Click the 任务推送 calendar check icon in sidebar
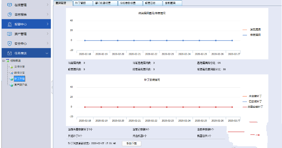Viewport: 282px width, 148px height. pos(9,53)
